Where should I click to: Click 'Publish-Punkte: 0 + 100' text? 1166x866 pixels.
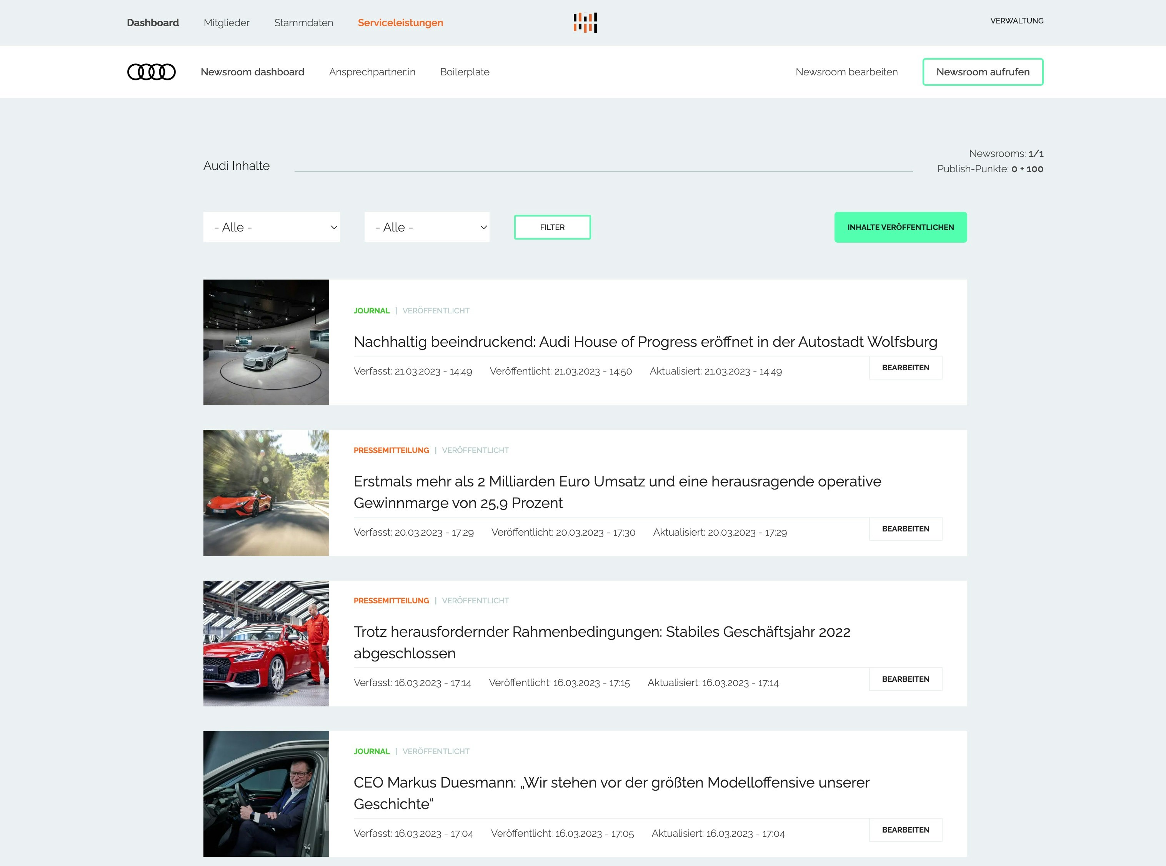pos(990,169)
